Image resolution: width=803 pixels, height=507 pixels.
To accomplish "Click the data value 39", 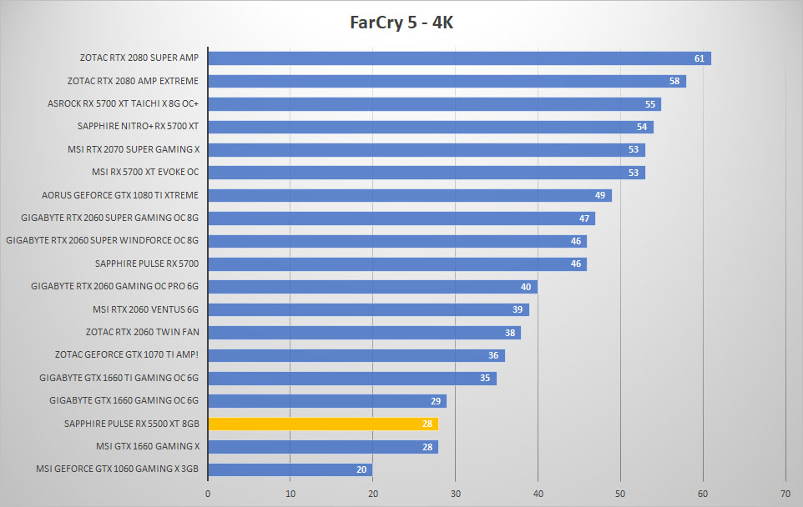I will [518, 309].
